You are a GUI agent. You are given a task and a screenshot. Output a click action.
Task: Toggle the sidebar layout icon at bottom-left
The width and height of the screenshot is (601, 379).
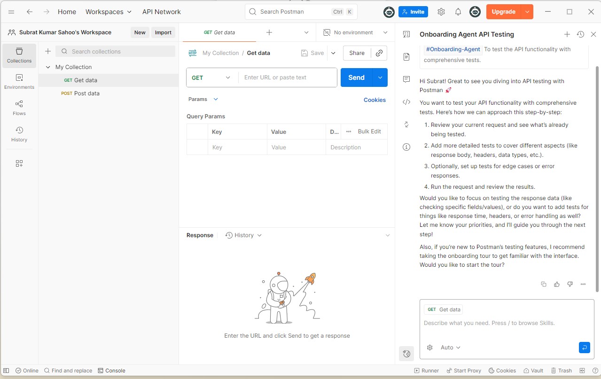point(7,371)
